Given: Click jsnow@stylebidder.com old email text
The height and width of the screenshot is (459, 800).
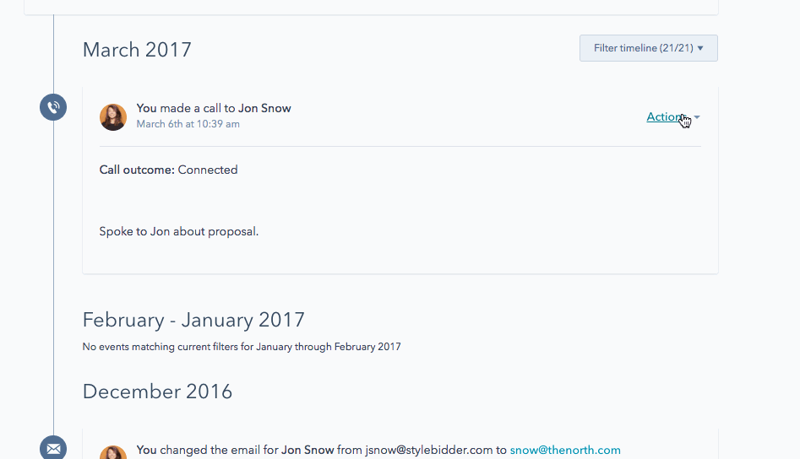Looking at the screenshot, I should [x=428, y=450].
